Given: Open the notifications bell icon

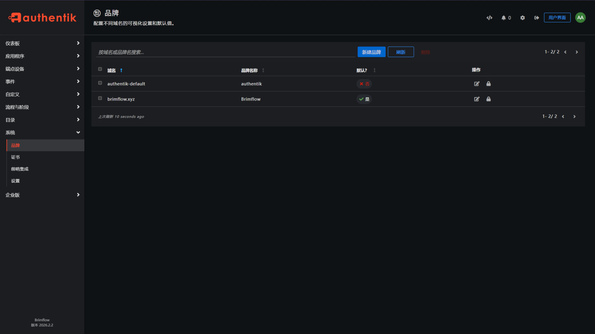Looking at the screenshot, I should (504, 18).
